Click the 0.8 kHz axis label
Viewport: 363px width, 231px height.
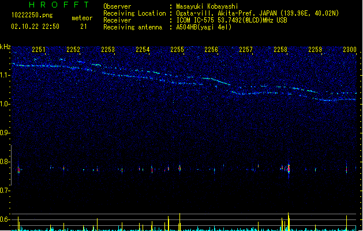point(5,162)
